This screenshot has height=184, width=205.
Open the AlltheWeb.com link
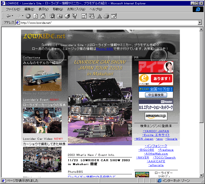pos(156,154)
